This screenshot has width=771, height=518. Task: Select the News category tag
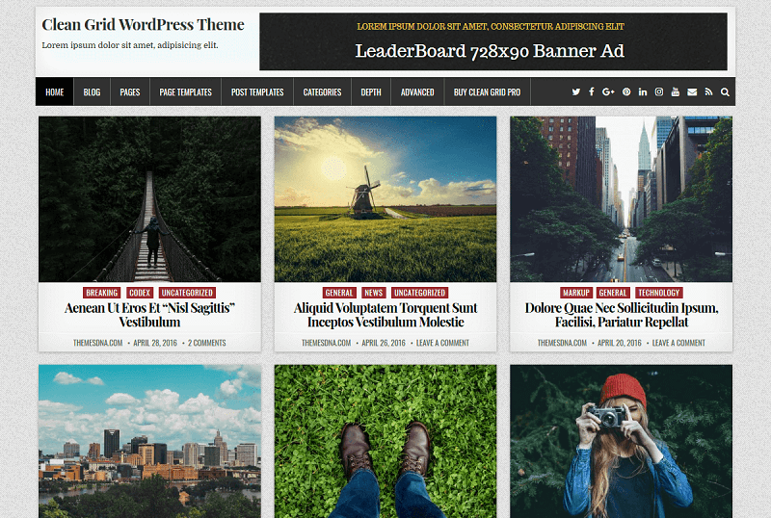point(374,293)
